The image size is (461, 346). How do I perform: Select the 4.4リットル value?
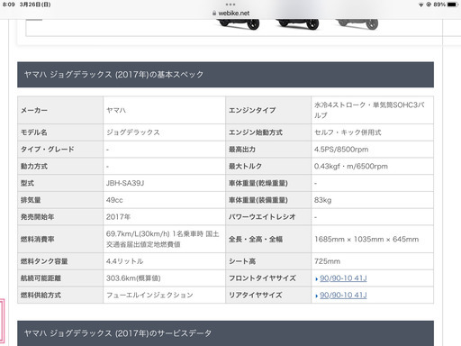(124, 261)
